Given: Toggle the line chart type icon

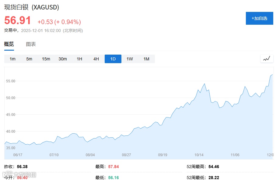Looking at the screenshot, I should pyautogui.click(x=267, y=59).
